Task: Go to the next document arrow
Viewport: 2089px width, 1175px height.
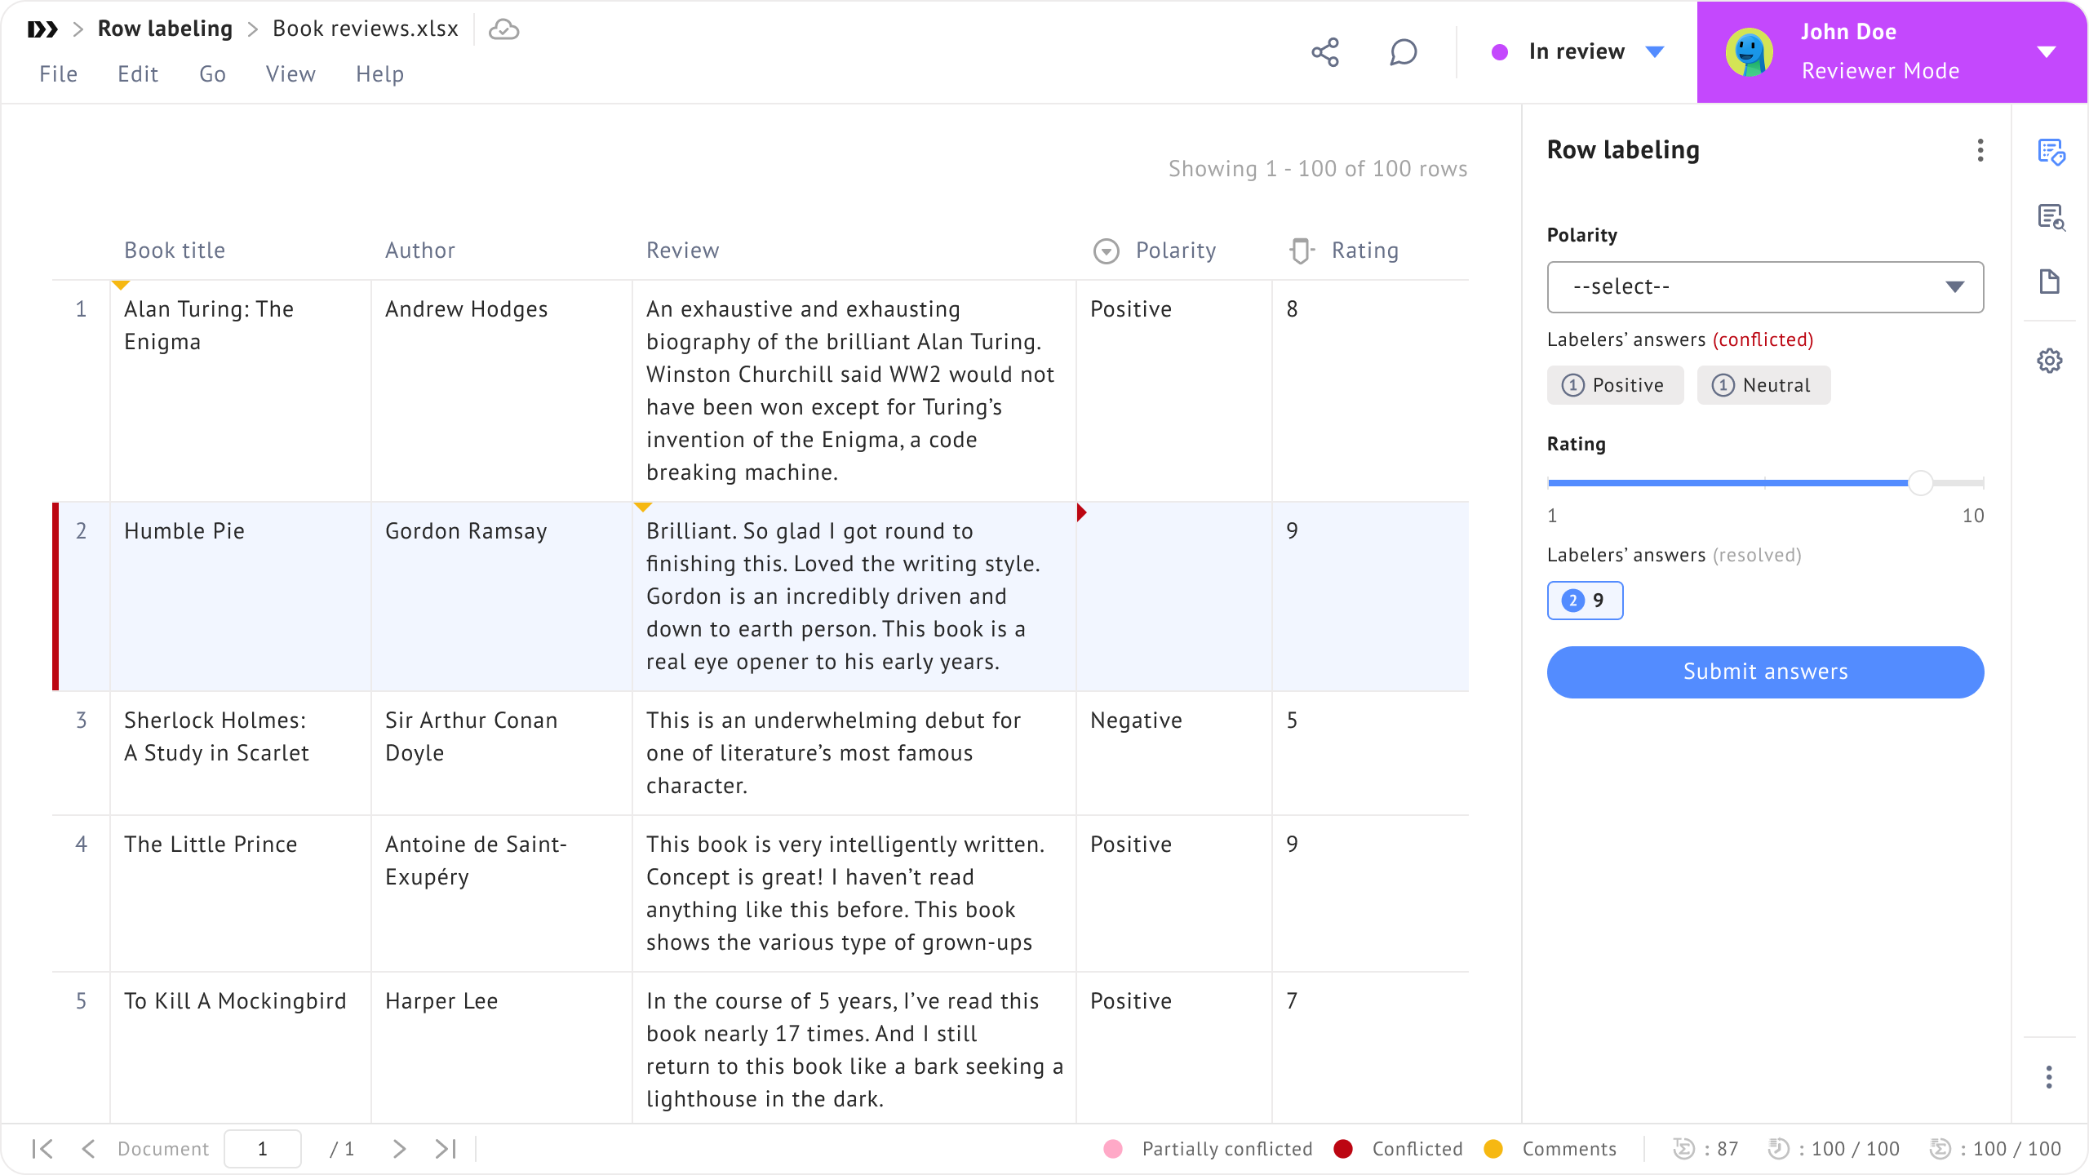Action: pyautogui.click(x=399, y=1149)
